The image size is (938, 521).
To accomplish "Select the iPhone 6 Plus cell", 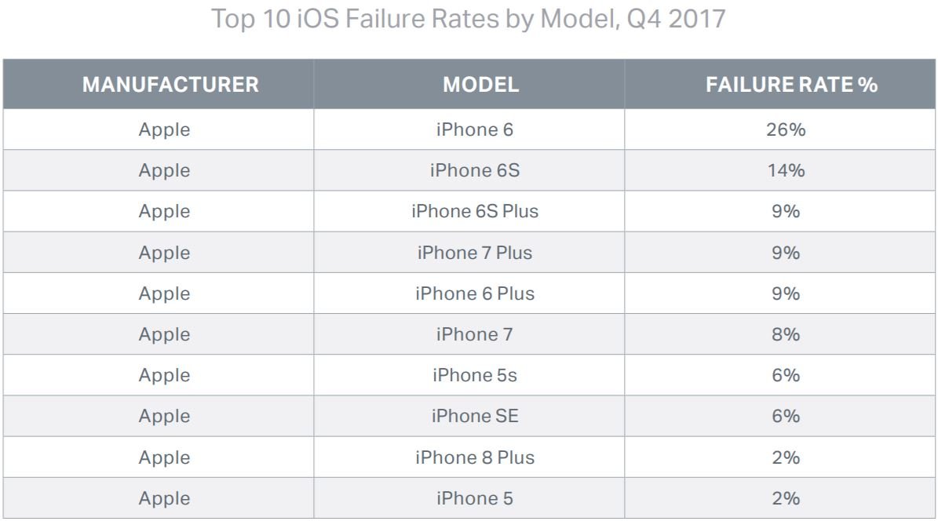I will (469, 293).
